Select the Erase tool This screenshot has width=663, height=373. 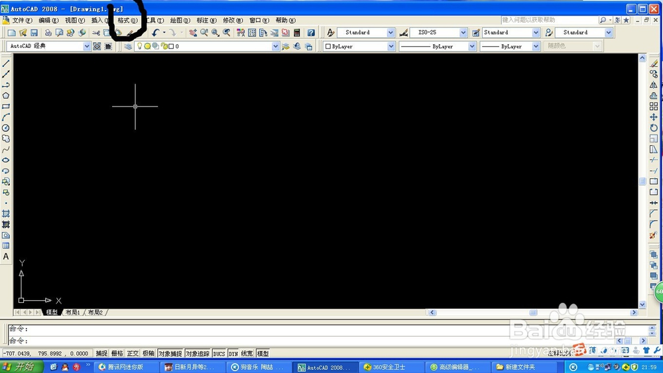654,64
